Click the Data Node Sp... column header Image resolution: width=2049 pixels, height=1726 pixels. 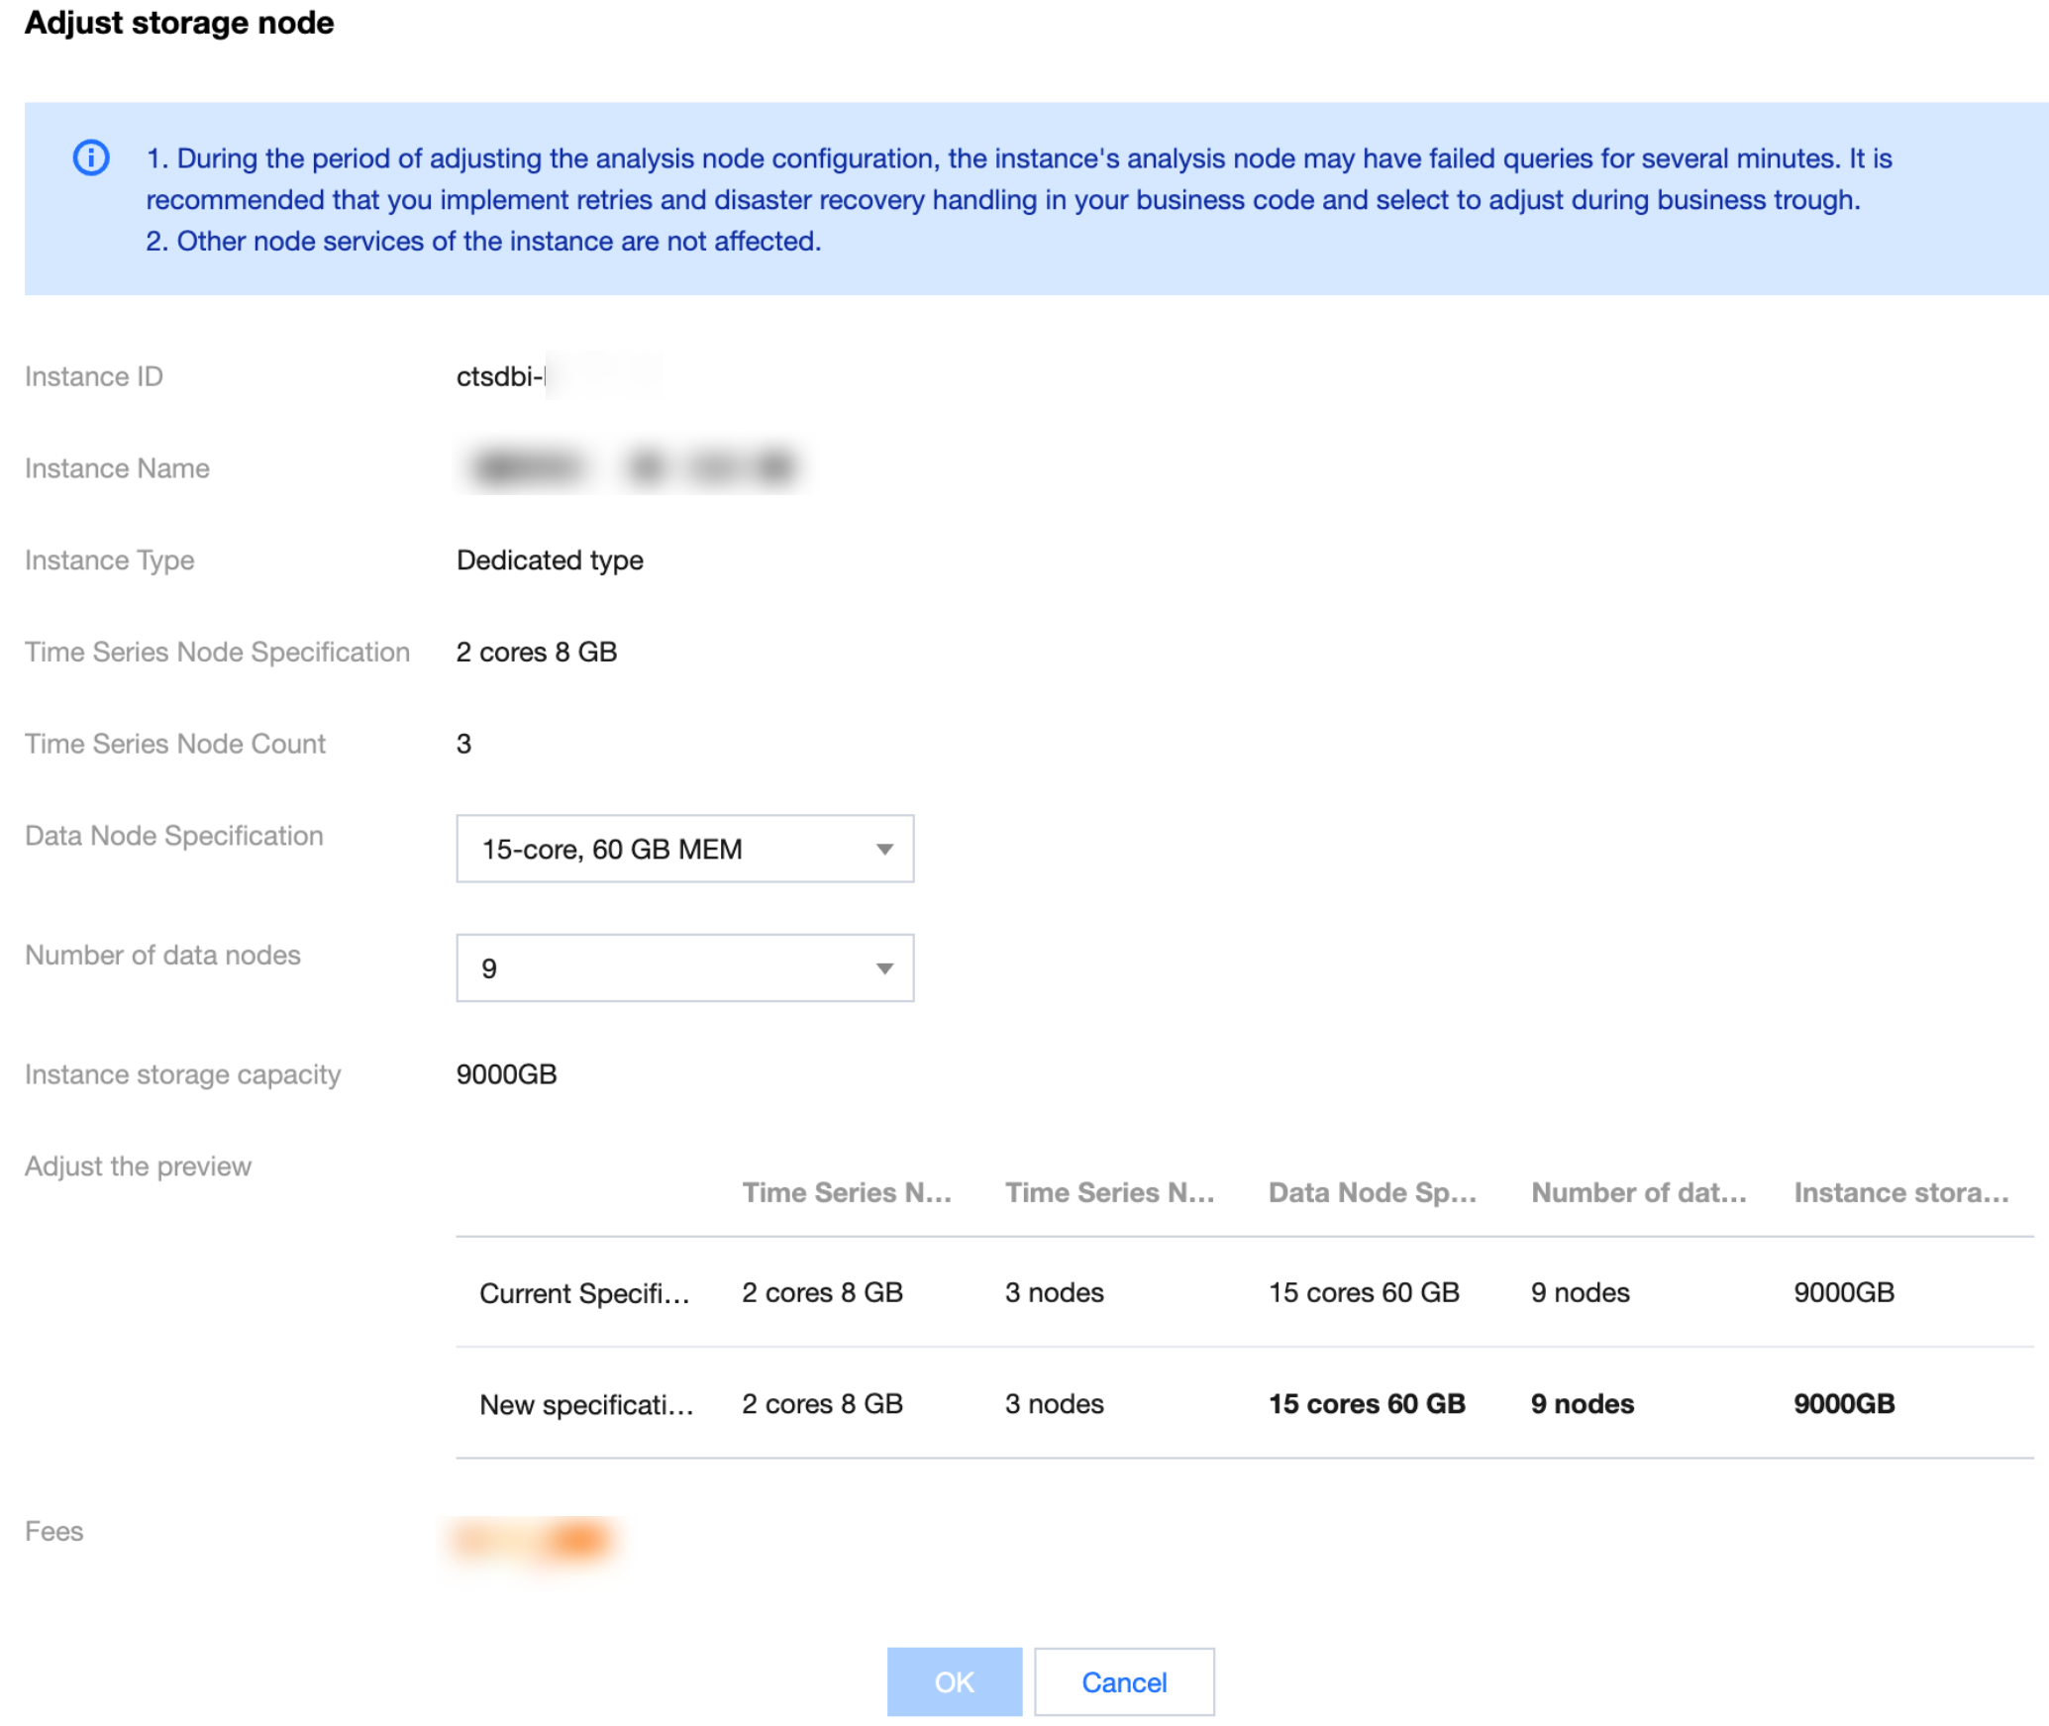point(1372,1192)
